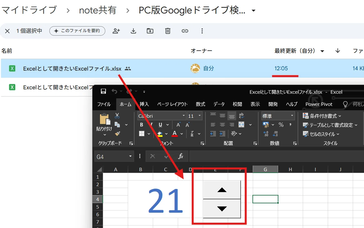364x228 pixels.
Task: Toggle underline formatting
Action: pos(160,125)
